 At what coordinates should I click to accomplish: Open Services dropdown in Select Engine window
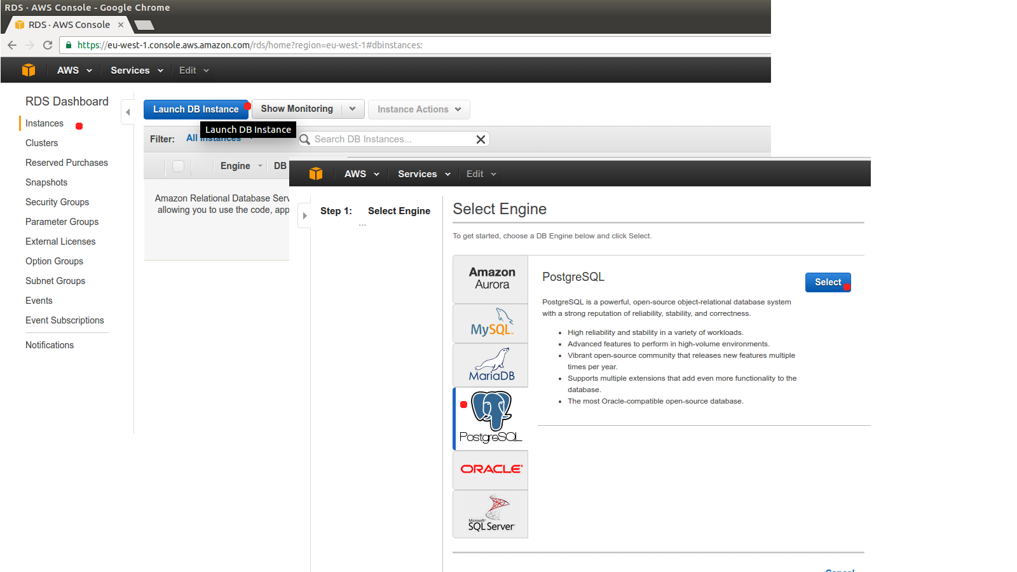[424, 174]
